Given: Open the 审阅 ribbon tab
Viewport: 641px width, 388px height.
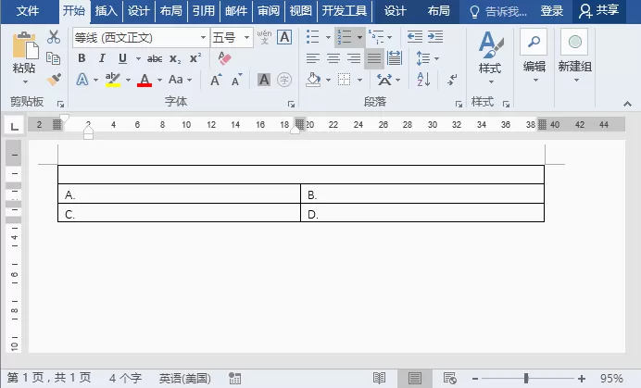Looking at the screenshot, I should pos(269,11).
